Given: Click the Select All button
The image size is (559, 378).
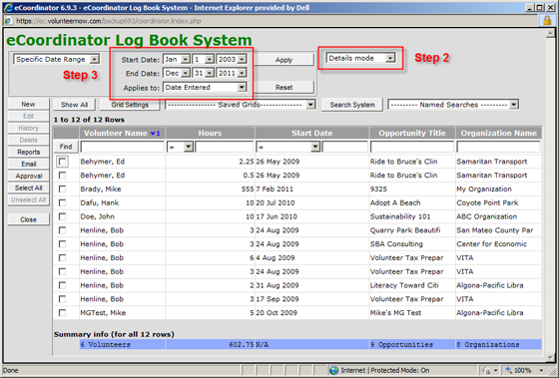Looking at the screenshot, I should 29,188.
